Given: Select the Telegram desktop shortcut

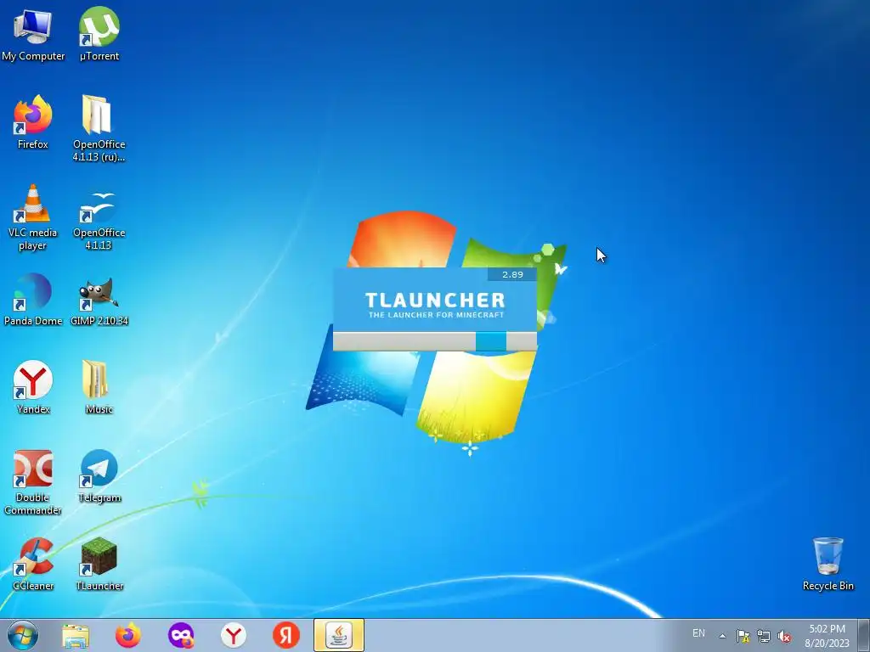Looking at the screenshot, I should 99,476.
